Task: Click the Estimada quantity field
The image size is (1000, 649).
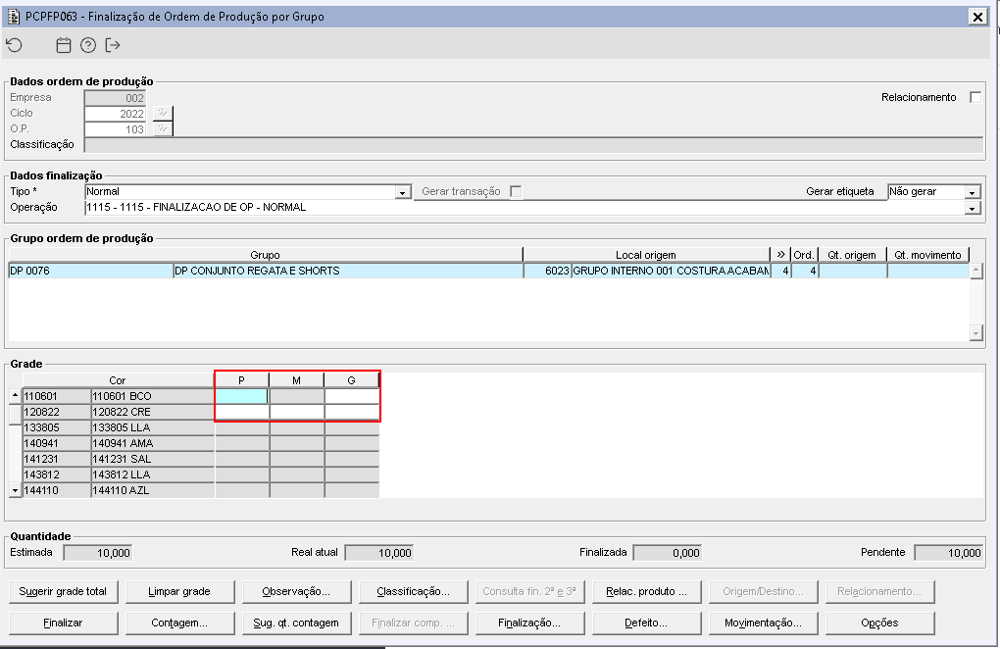Action: click(x=98, y=553)
